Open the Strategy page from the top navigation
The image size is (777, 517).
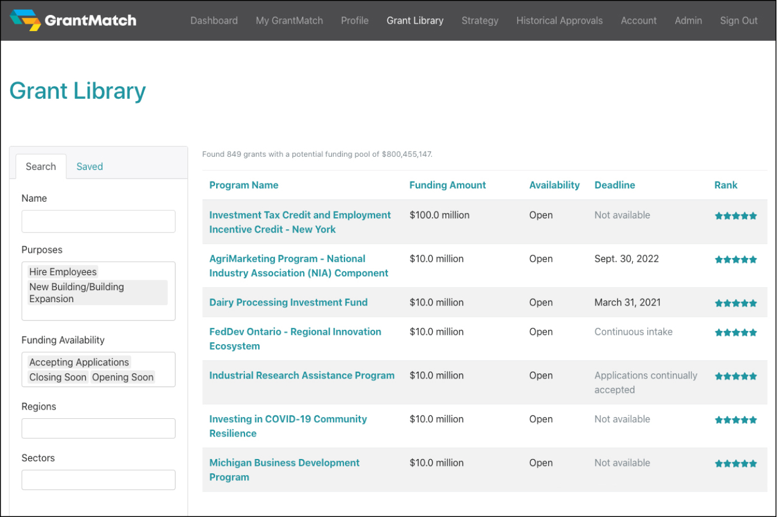pos(480,21)
